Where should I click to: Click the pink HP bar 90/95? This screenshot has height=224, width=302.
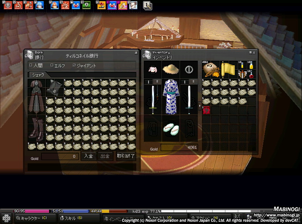(32, 211)
